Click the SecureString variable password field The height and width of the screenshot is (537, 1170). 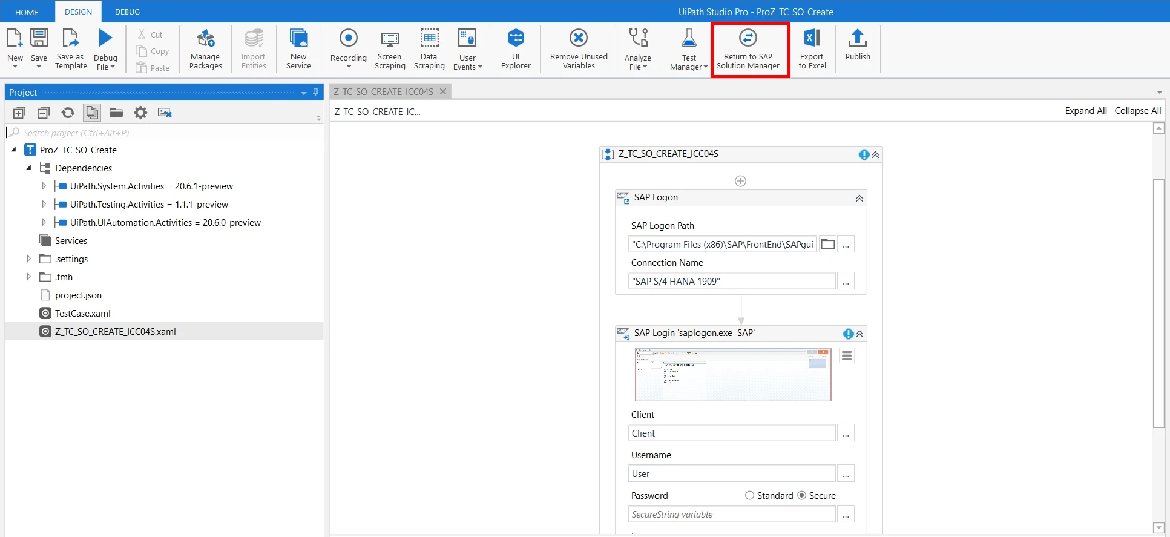731,514
